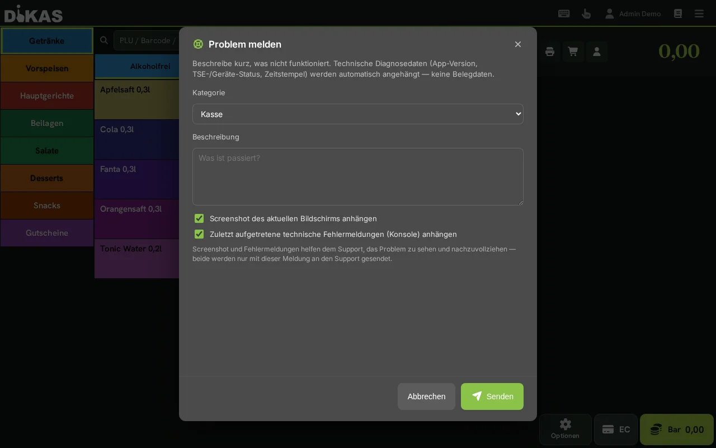The height and width of the screenshot is (448, 716).
Task: Add Tonic Water 0,2l to order
Action: click(x=137, y=258)
